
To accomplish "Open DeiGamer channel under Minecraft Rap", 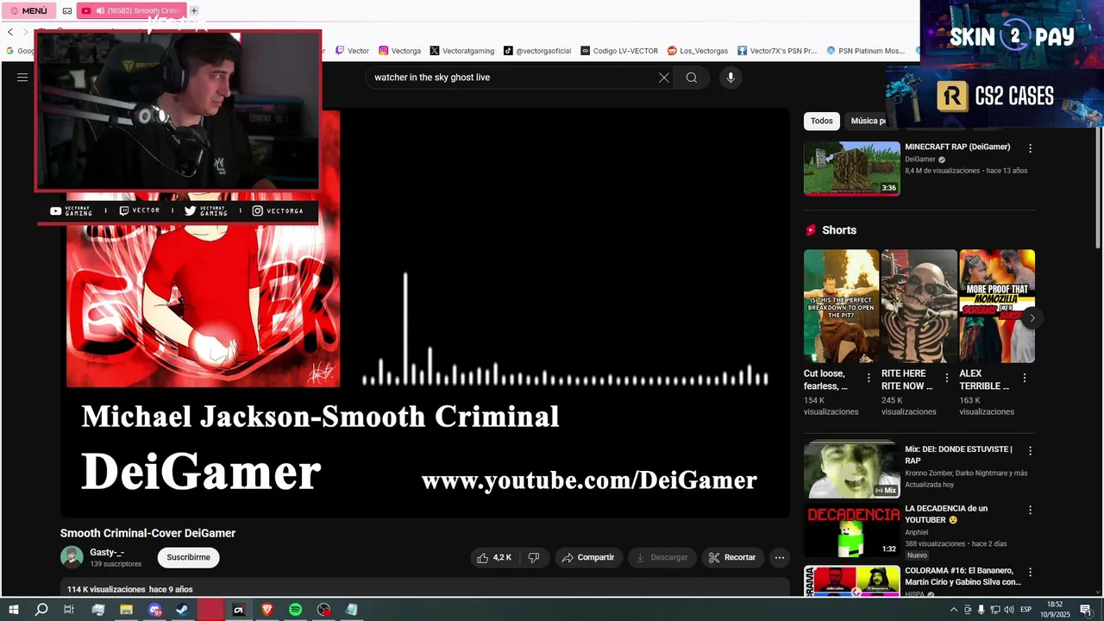I will click(x=920, y=160).
